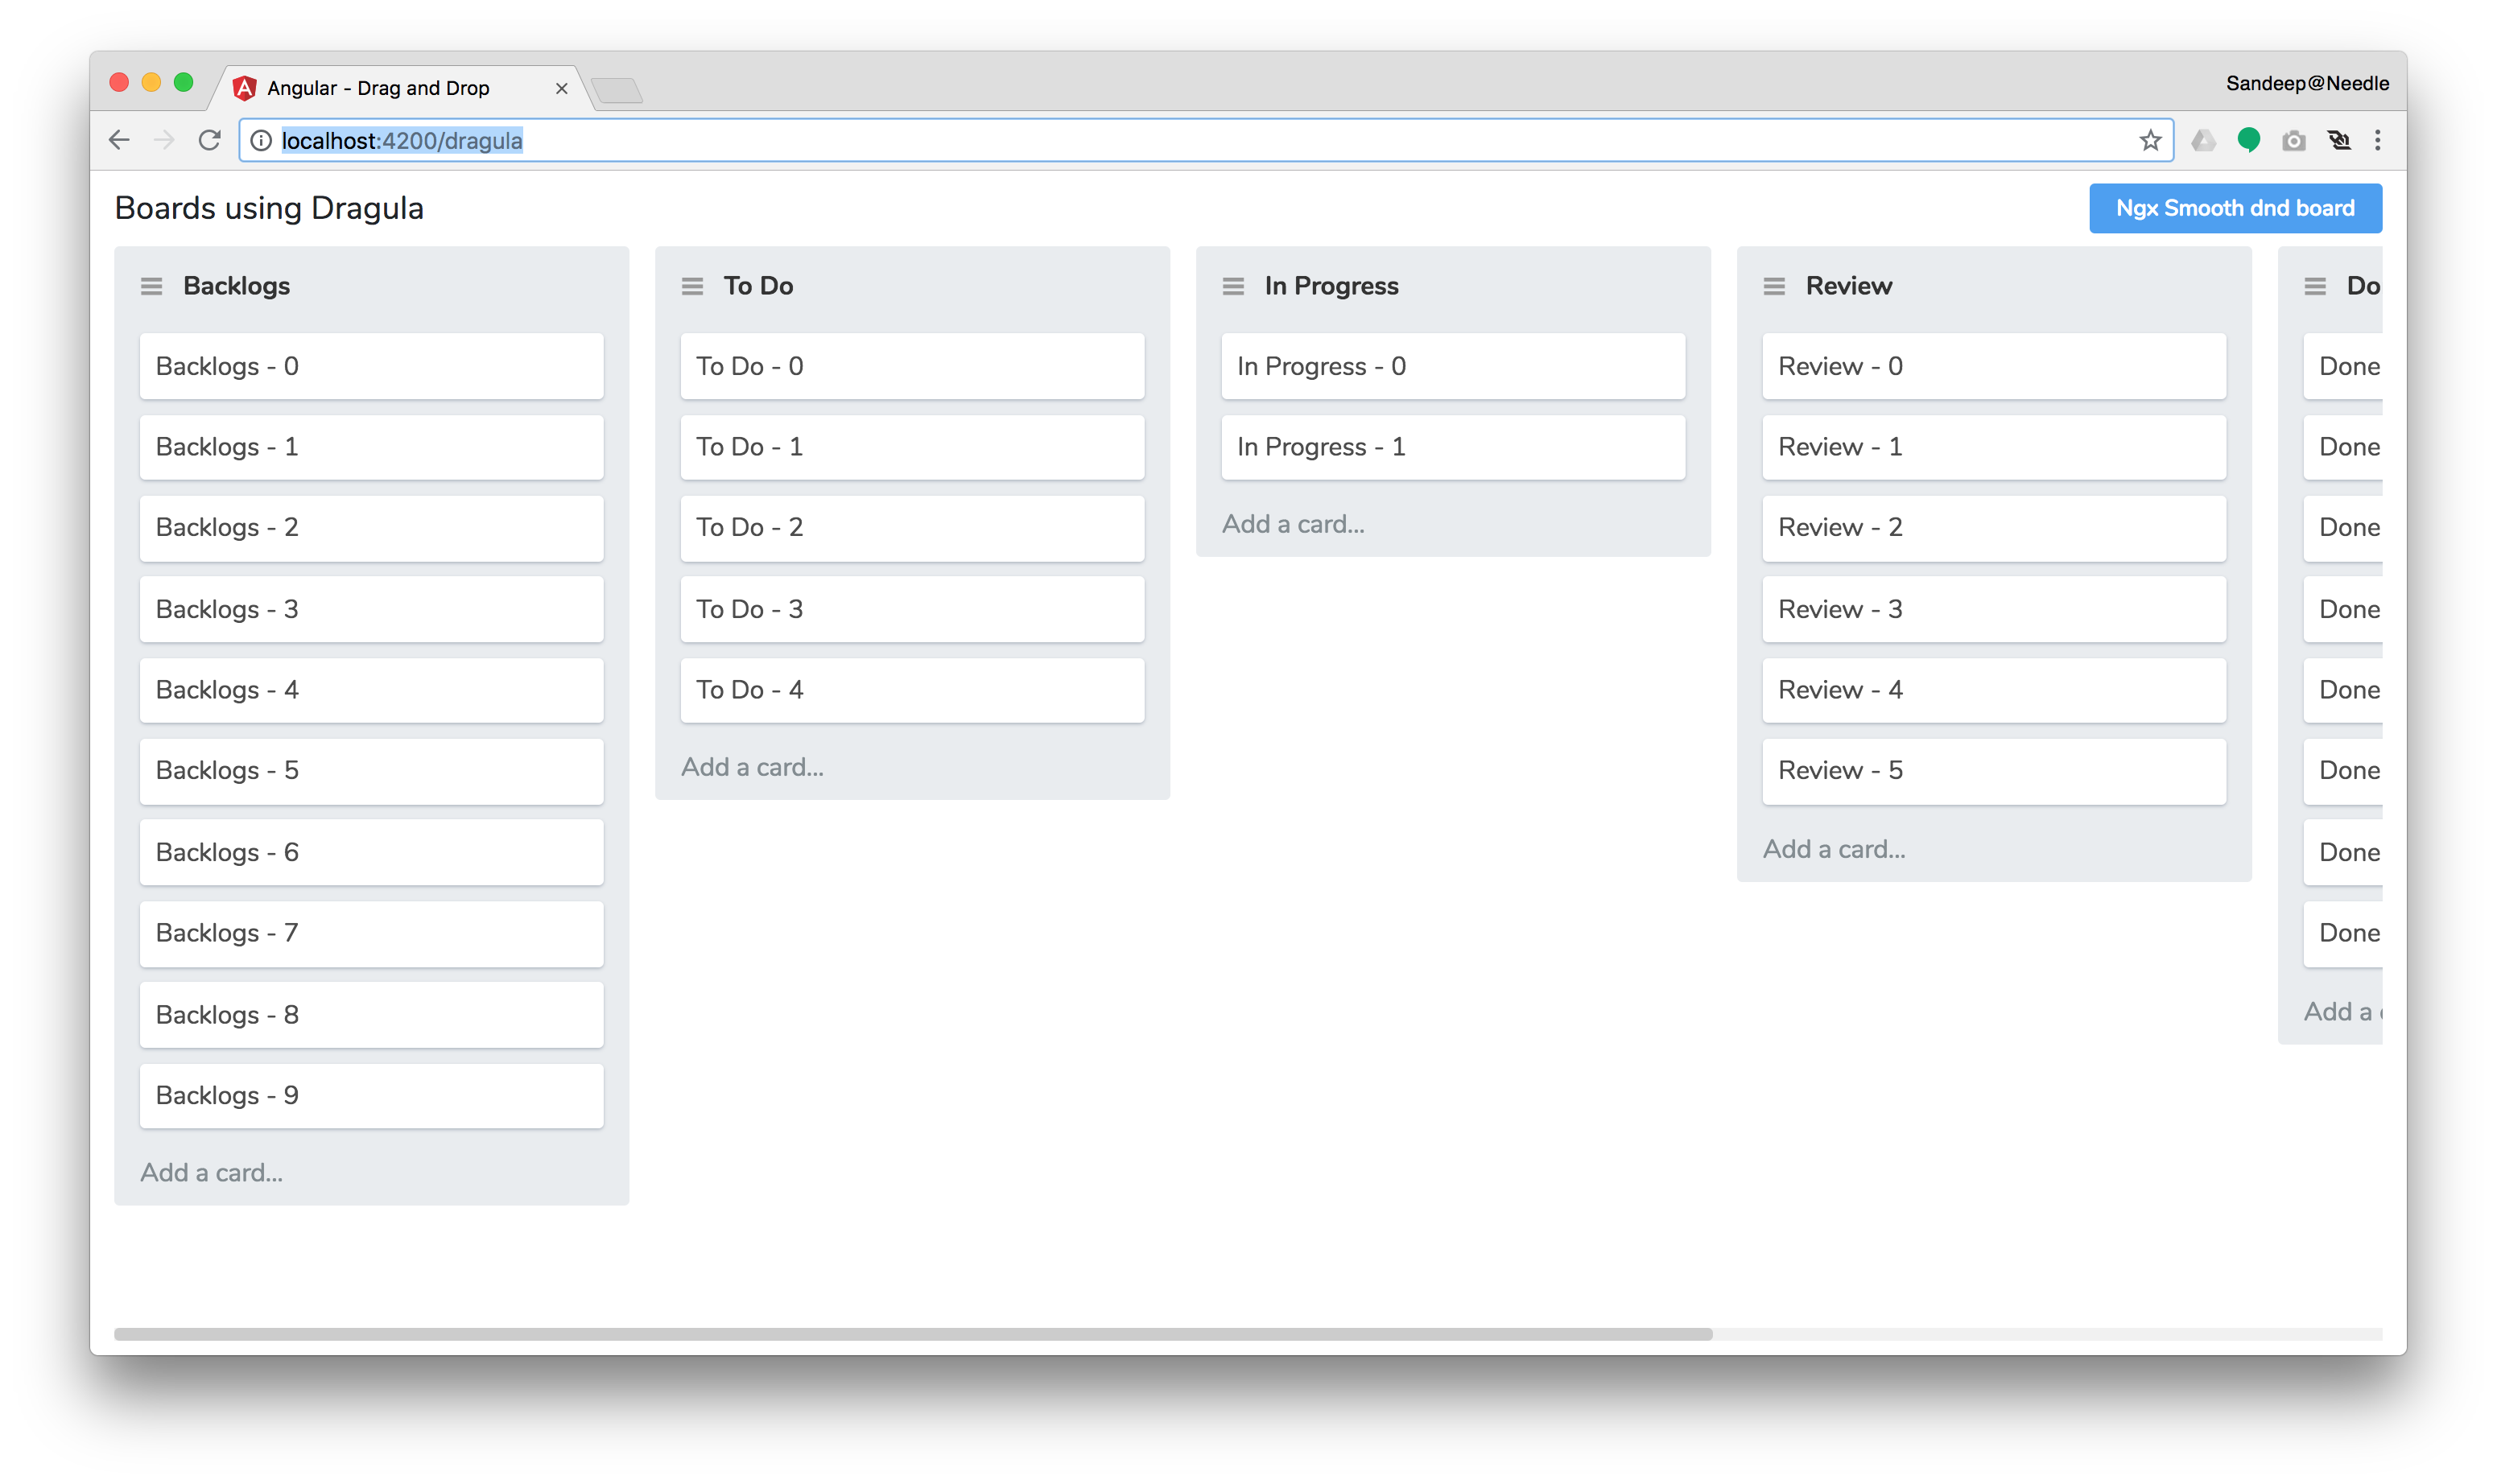This screenshot has width=2497, height=1484.
Task: Click the back navigation arrow
Action: coord(119,140)
